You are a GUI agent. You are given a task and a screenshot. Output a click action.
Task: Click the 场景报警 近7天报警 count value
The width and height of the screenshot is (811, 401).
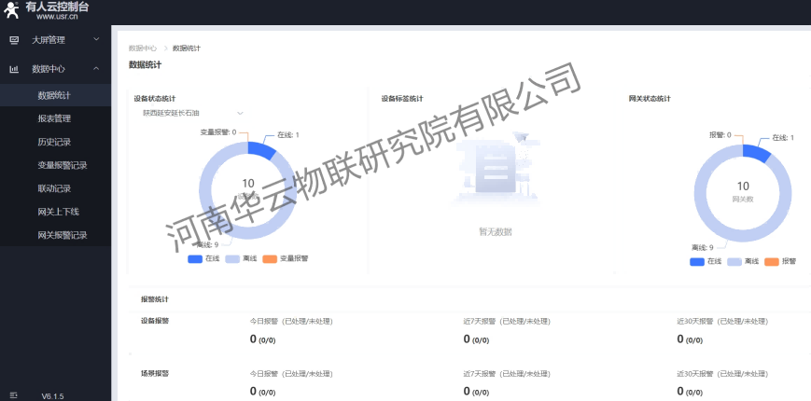[476, 392]
